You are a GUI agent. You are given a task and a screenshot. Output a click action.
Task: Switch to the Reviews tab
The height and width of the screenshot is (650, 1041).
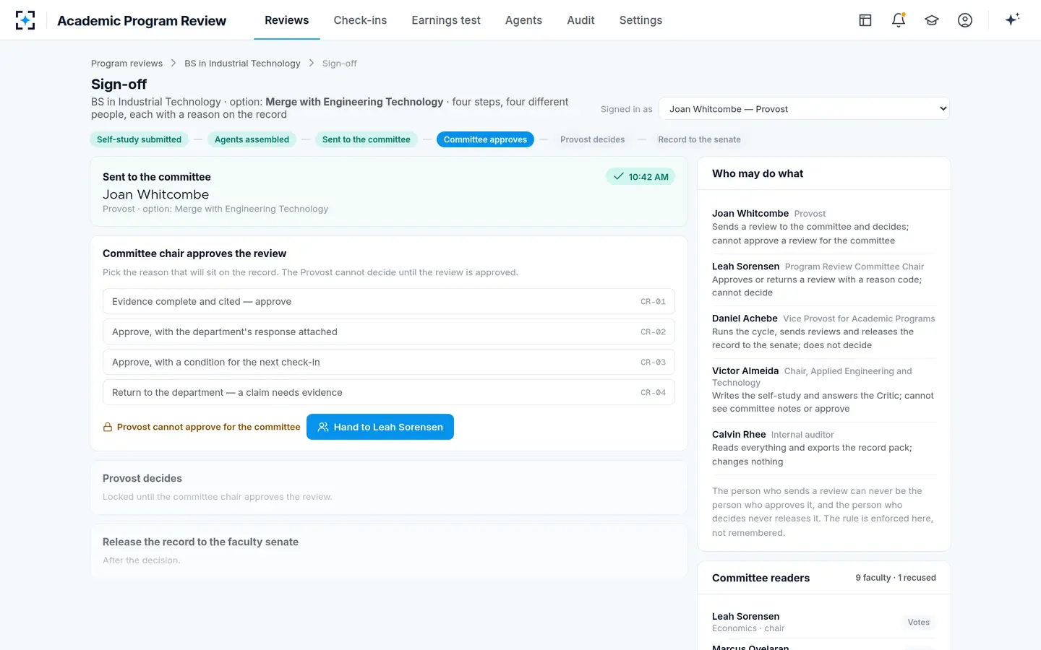(287, 20)
